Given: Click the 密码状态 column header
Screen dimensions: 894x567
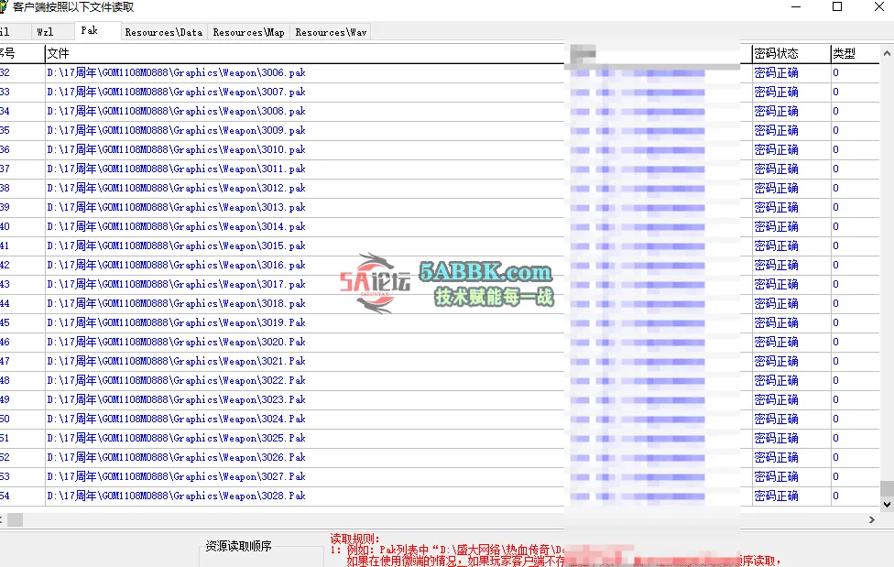Looking at the screenshot, I should click(790, 54).
